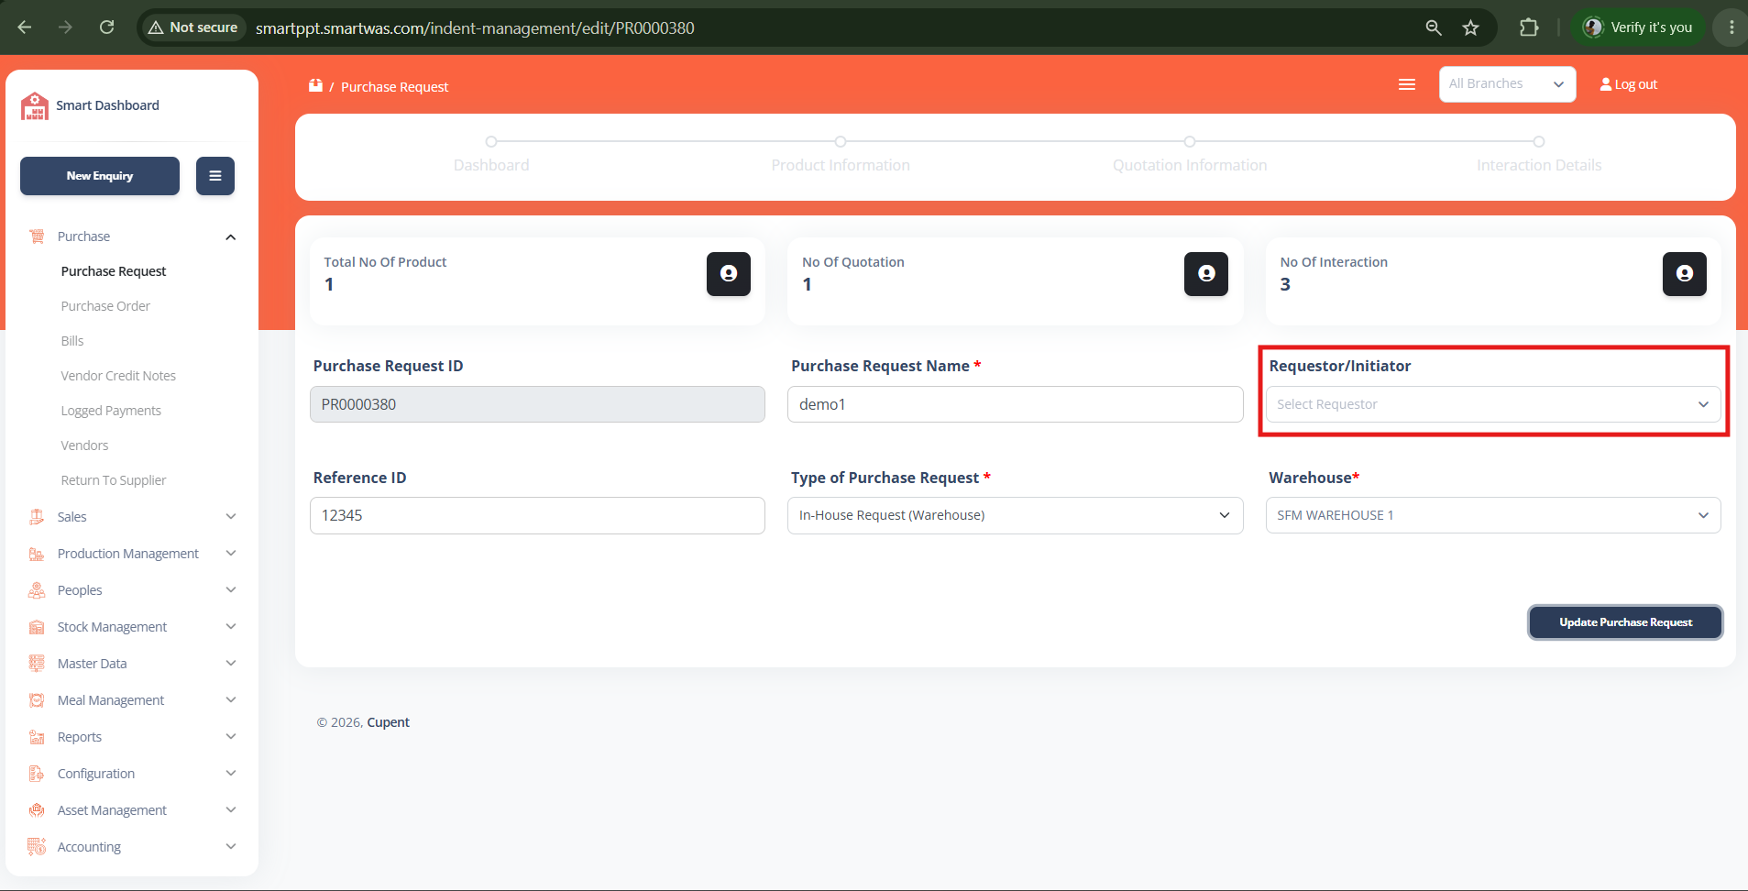
Task: Expand the Production Management chevron
Action: [231, 554]
